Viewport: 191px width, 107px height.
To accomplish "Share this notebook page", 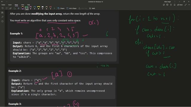I will 180,5.
